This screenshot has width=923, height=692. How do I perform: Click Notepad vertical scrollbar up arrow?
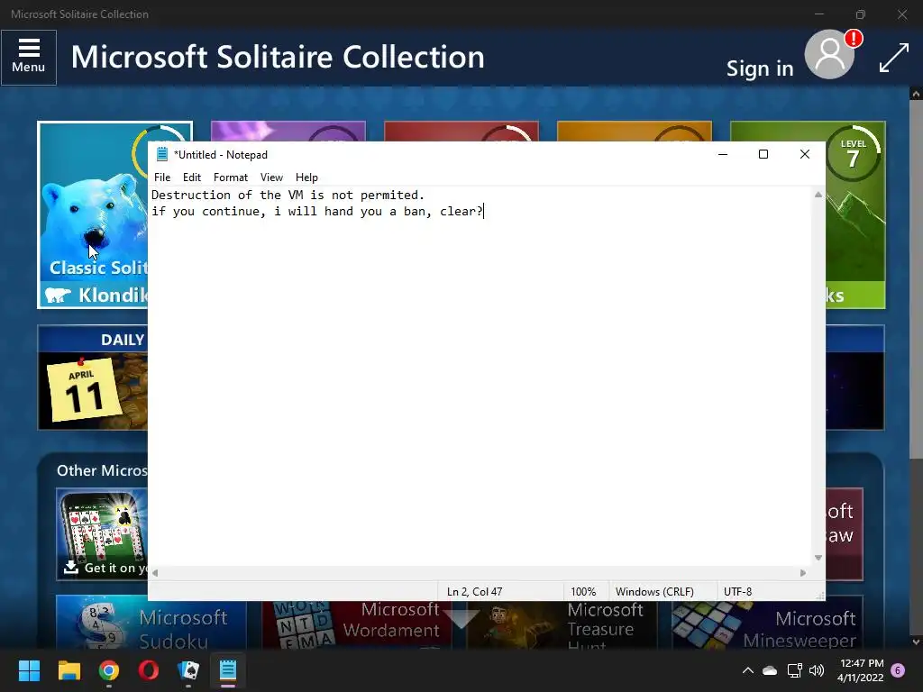click(818, 195)
